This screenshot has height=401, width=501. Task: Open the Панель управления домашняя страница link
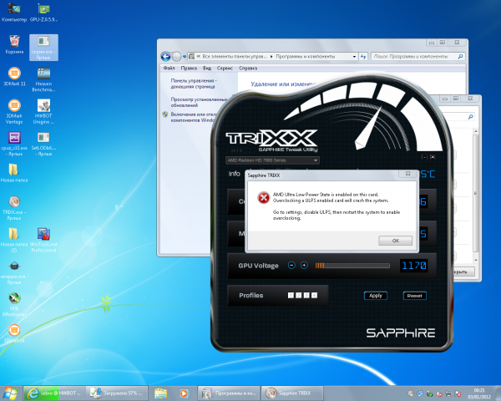[194, 84]
